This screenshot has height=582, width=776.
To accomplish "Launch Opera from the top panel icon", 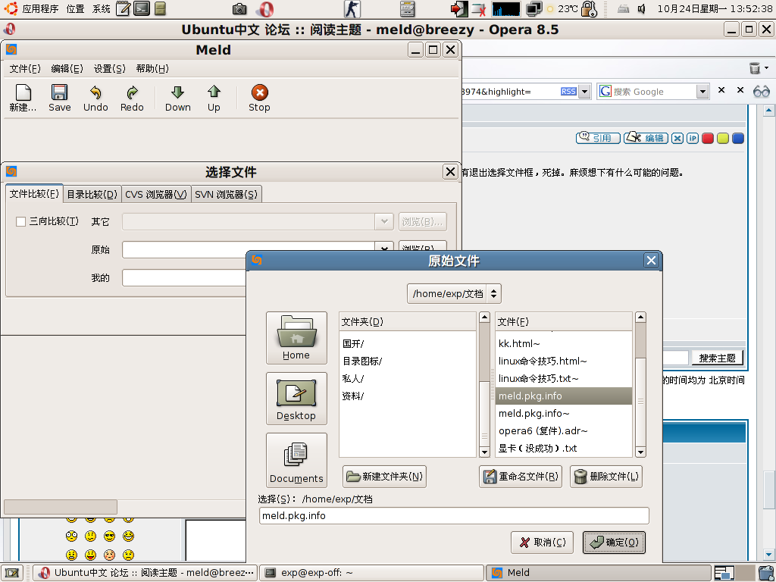I will pyautogui.click(x=265, y=9).
